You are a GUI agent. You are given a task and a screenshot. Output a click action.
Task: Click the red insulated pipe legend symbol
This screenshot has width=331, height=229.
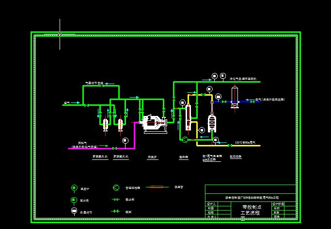click(x=157, y=186)
